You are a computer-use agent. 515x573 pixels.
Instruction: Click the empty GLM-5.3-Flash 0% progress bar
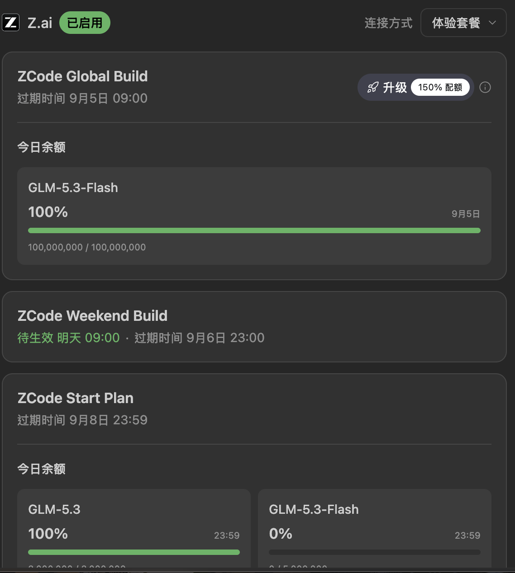coord(375,552)
